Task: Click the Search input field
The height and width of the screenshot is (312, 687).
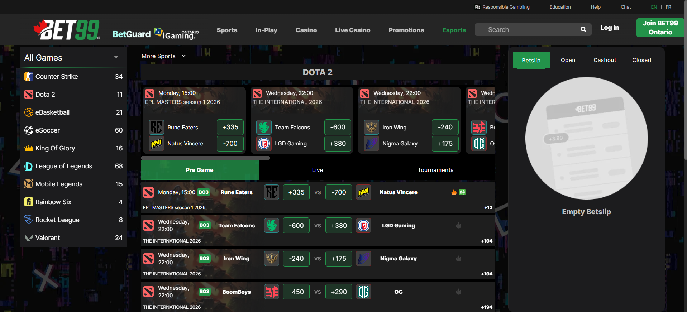Action: click(533, 30)
